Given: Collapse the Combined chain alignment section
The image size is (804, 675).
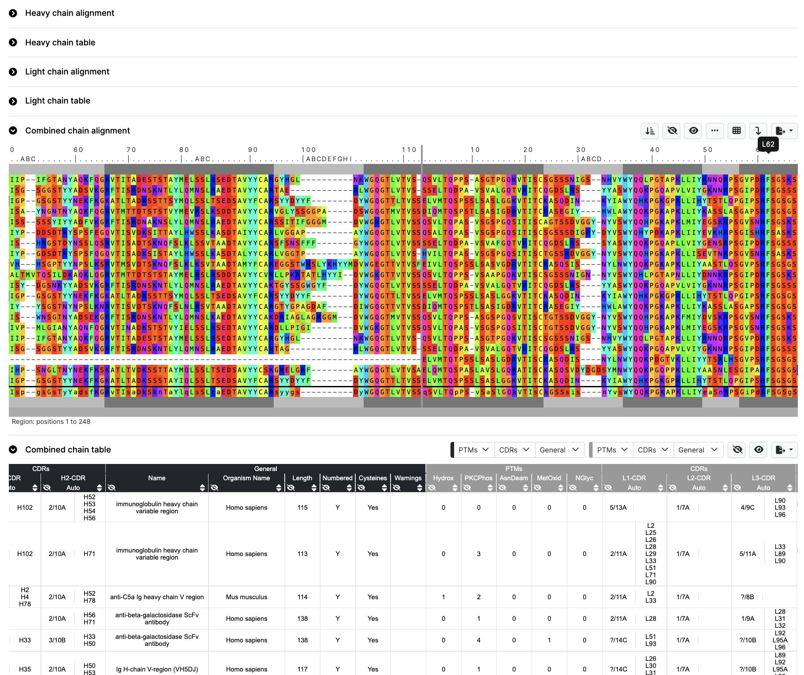Looking at the screenshot, I should 13,130.
